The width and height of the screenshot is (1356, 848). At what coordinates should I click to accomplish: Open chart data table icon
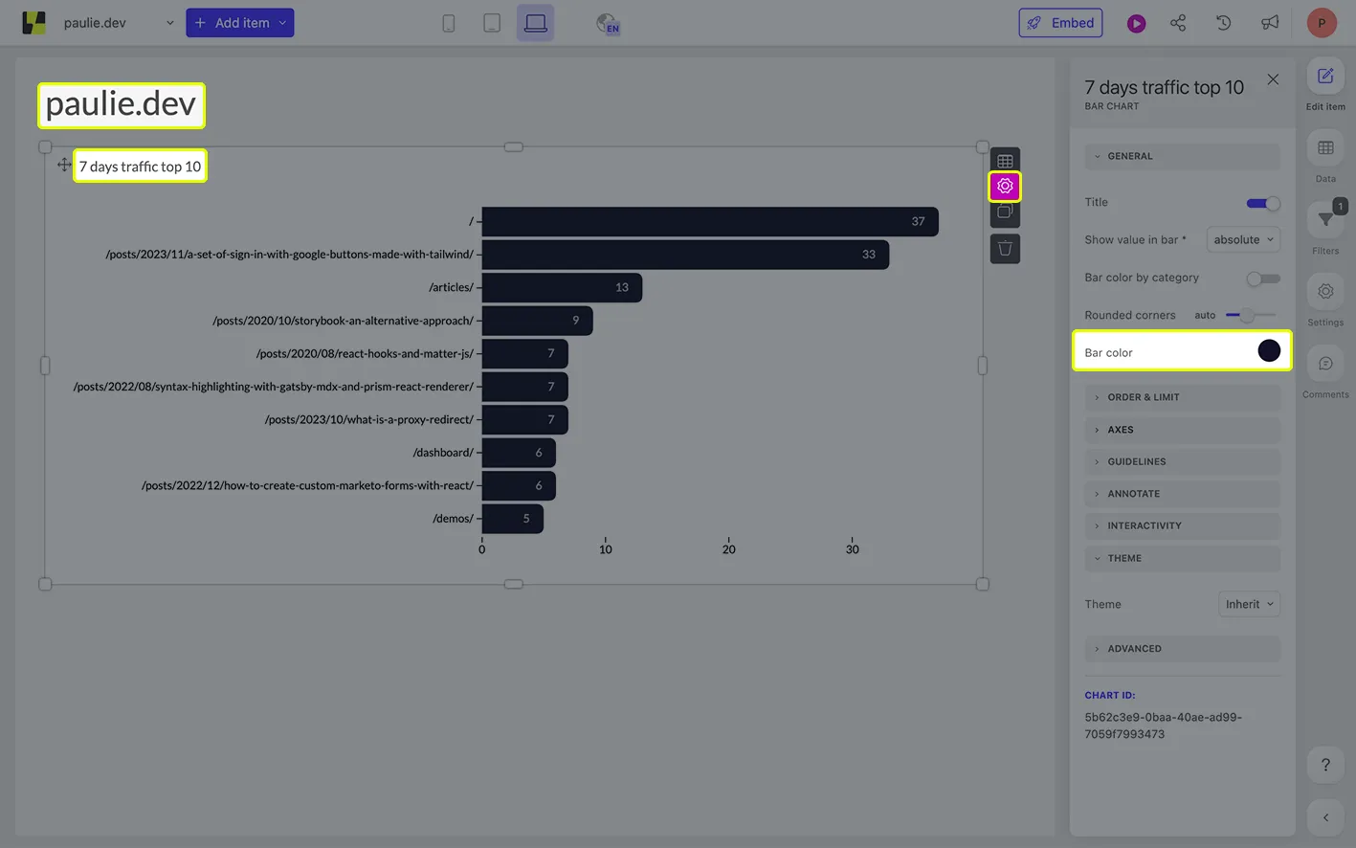click(1005, 162)
